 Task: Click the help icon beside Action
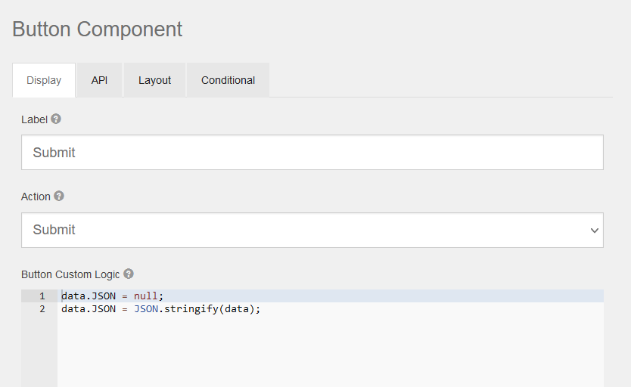coord(59,197)
